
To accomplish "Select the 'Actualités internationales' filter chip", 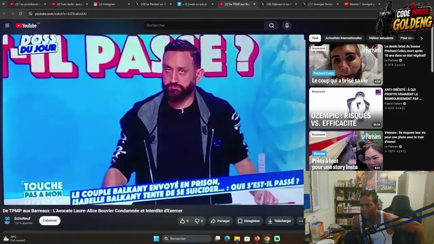I will tap(343, 38).
